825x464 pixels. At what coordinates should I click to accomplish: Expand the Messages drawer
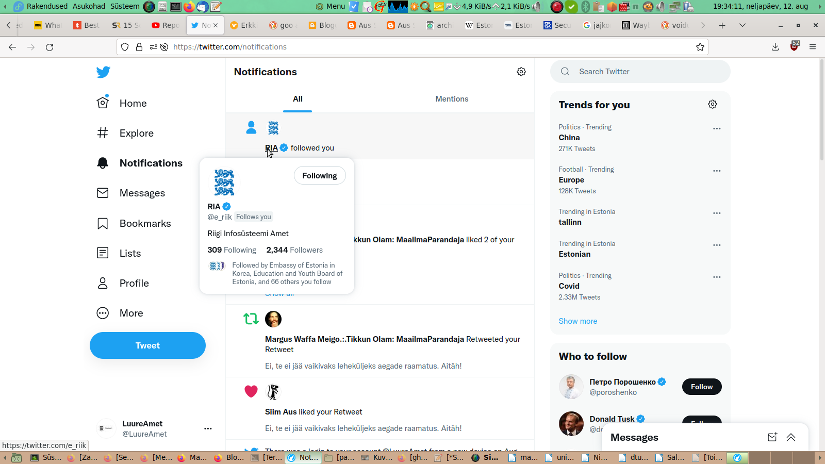791,437
